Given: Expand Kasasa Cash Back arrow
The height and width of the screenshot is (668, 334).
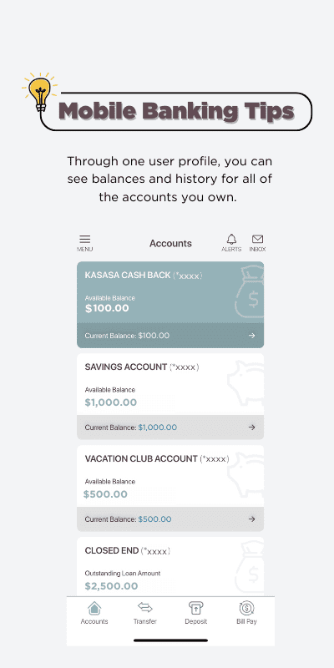Looking at the screenshot, I should click(x=252, y=336).
